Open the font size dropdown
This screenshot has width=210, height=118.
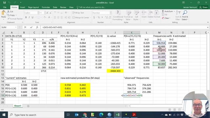[45, 13]
